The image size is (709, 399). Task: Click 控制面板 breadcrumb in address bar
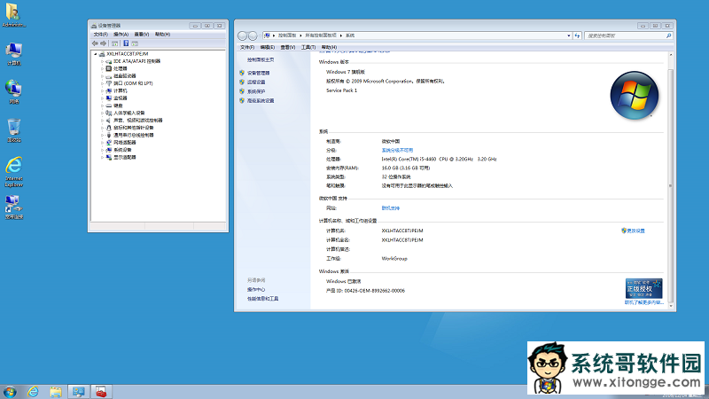(x=287, y=35)
